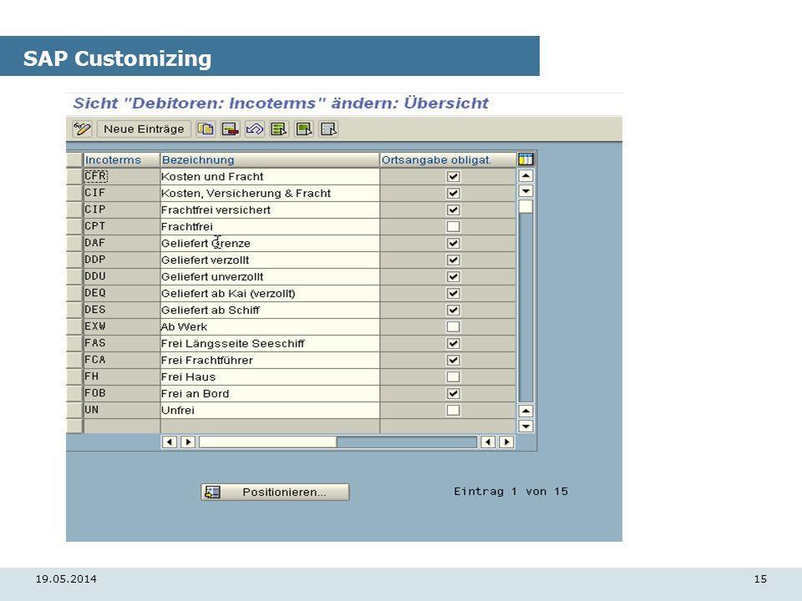Uncheck Ortsangabe obligat. for FAS
Viewport: 802px width, 601px height.
pyautogui.click(x=453, y=343)
